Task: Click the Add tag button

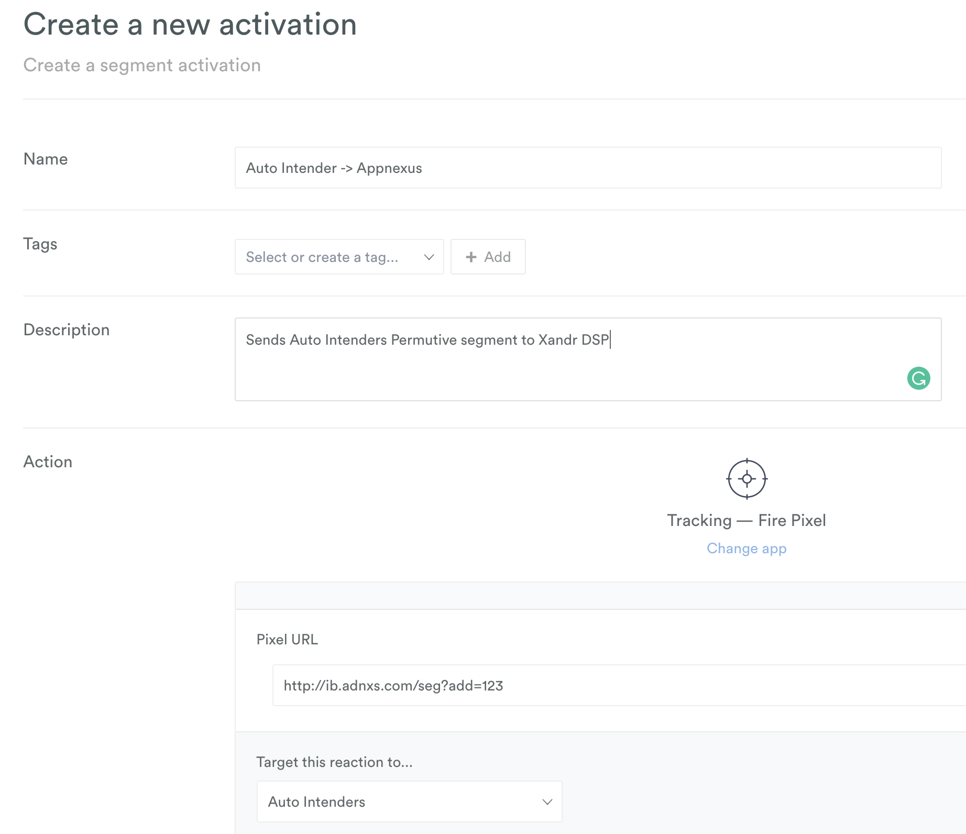Action: click(488, 257)
